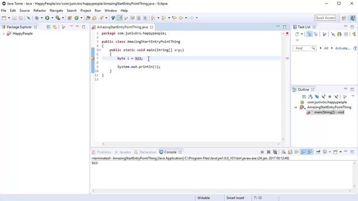Click the Collapse All icon in Package Explorer

(49, 27)
